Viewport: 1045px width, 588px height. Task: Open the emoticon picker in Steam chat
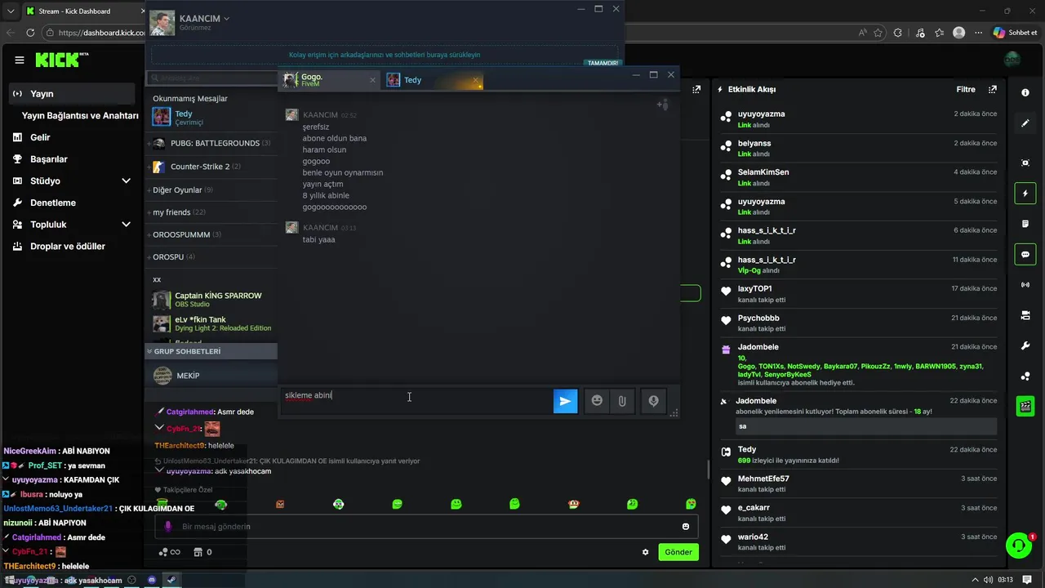[x=597, y=401]
